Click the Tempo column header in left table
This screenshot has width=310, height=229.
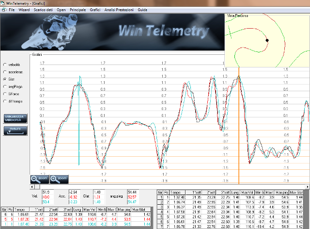pyautogui.click(x=21, y=210)
